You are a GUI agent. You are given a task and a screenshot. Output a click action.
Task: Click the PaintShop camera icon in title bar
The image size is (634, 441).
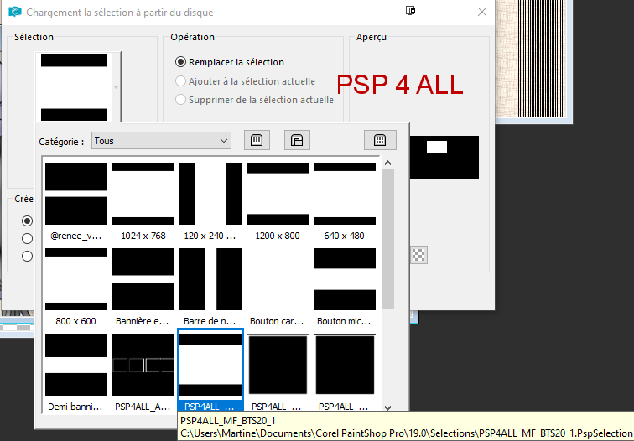[13, 13]
